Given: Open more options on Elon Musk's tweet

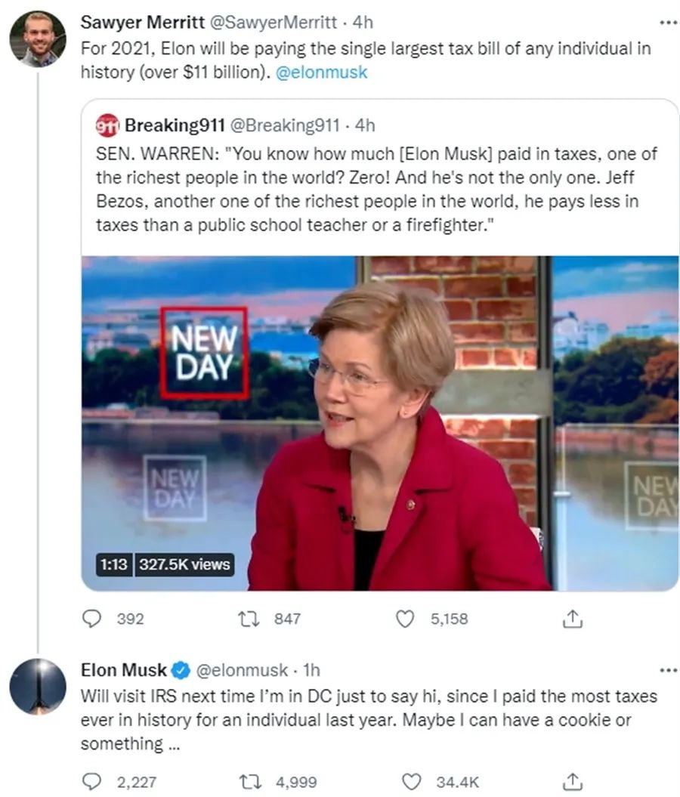Looking at the screenshot, I should (x=668, y=670).
